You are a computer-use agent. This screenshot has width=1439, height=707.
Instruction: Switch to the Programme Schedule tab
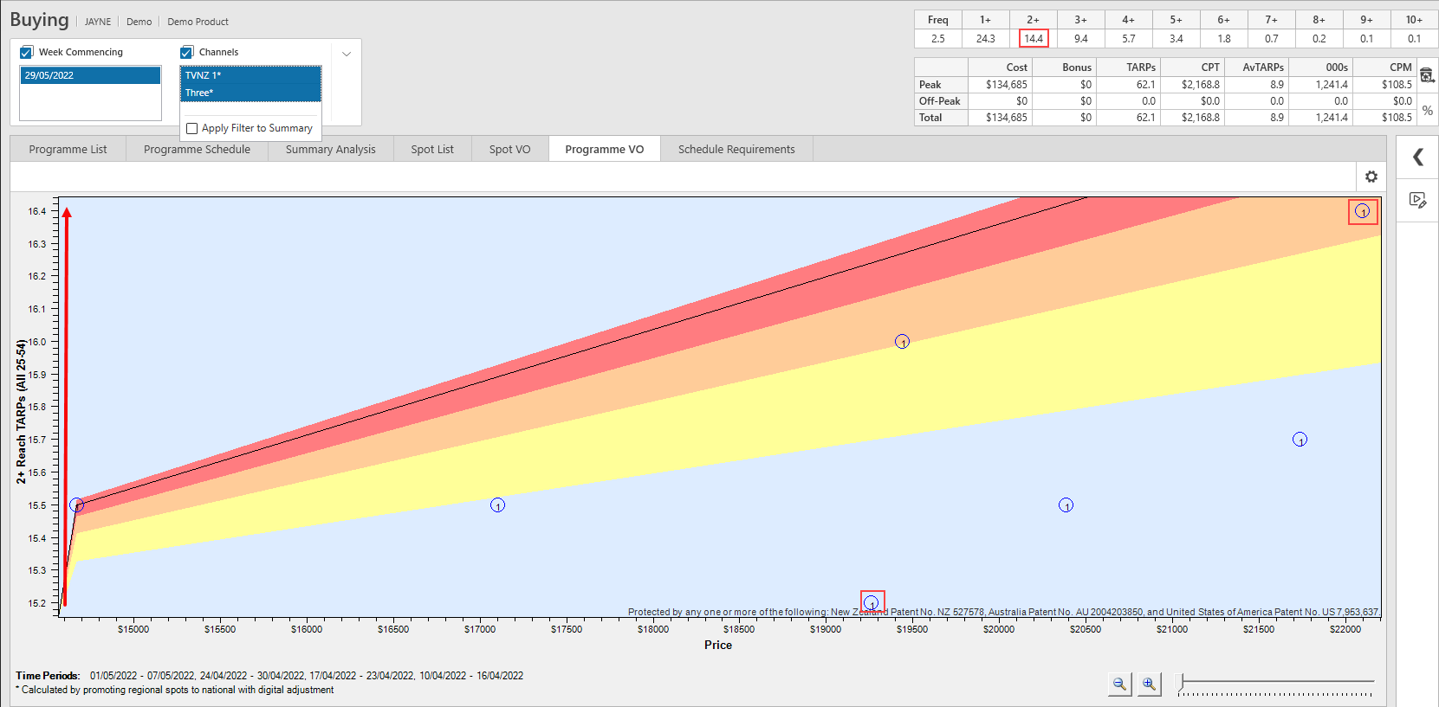click(197, 149)
